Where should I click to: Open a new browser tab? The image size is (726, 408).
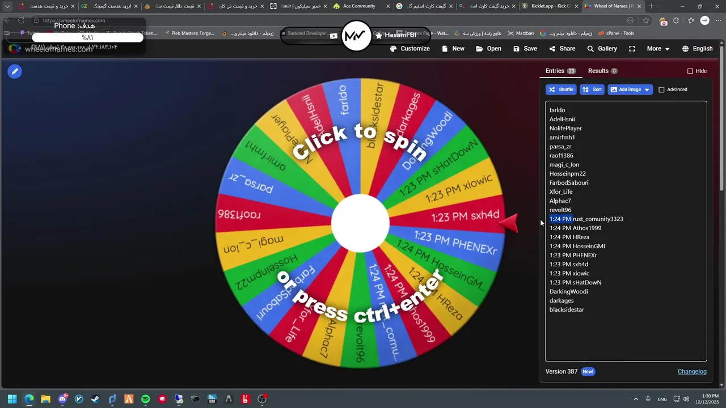[652, 6]
